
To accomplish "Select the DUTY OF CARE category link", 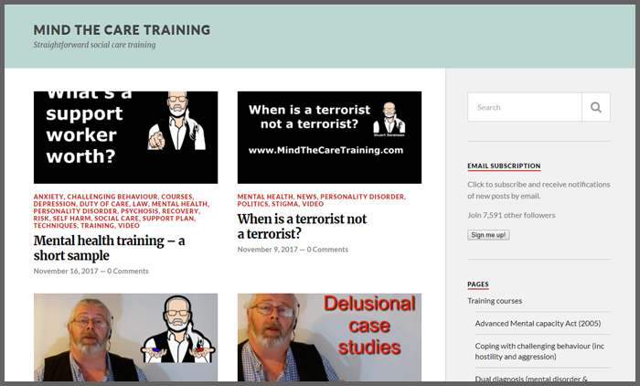I will point(104,204).
